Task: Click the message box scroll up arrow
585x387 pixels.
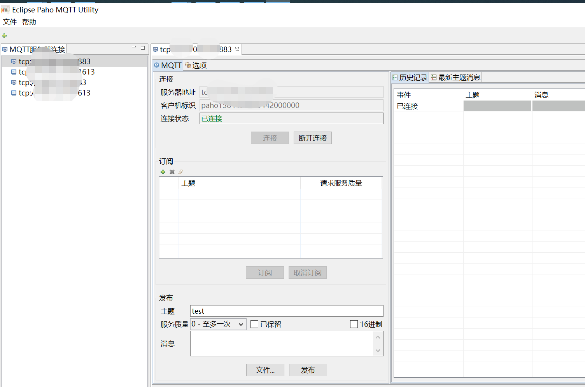Action: click(x=378, y=337)
